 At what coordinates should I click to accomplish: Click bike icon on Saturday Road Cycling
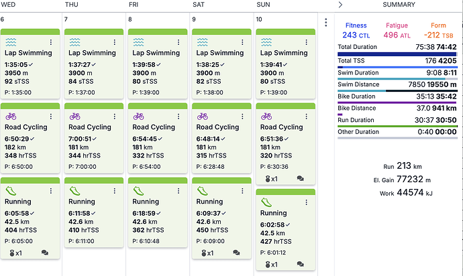(203, 117)
